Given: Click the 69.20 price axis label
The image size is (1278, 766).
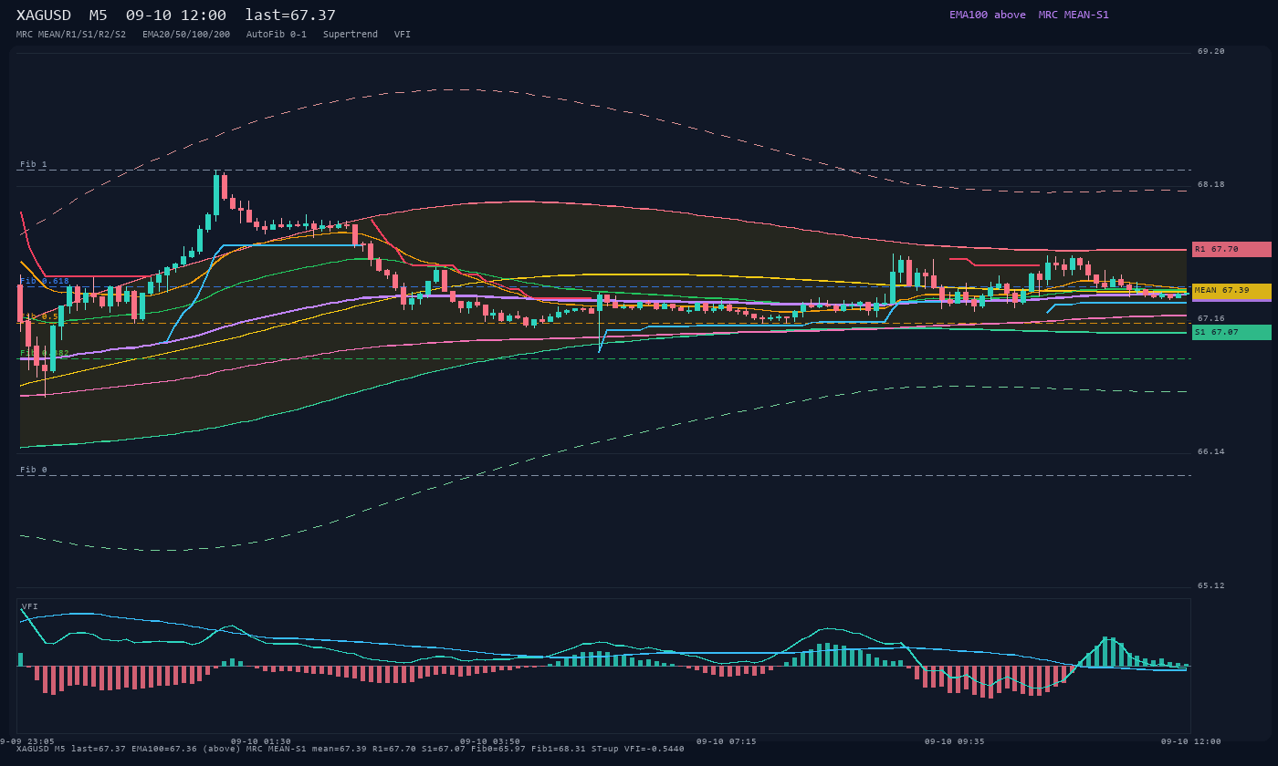Looking at the screenshot, I should click(x=1211, y=52).
